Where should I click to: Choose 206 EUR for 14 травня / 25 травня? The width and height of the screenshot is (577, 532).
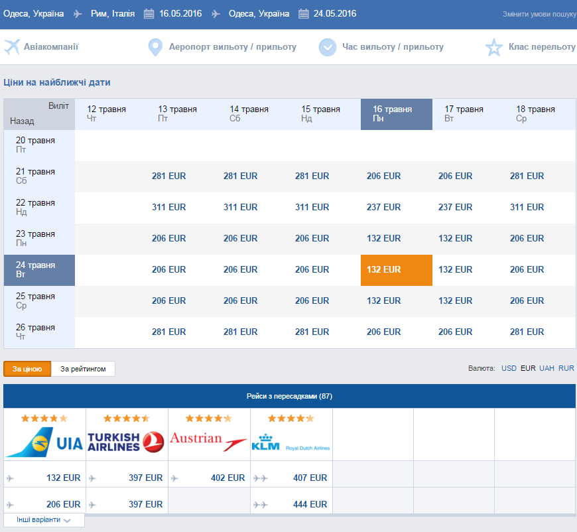click(x=240, y=300)
